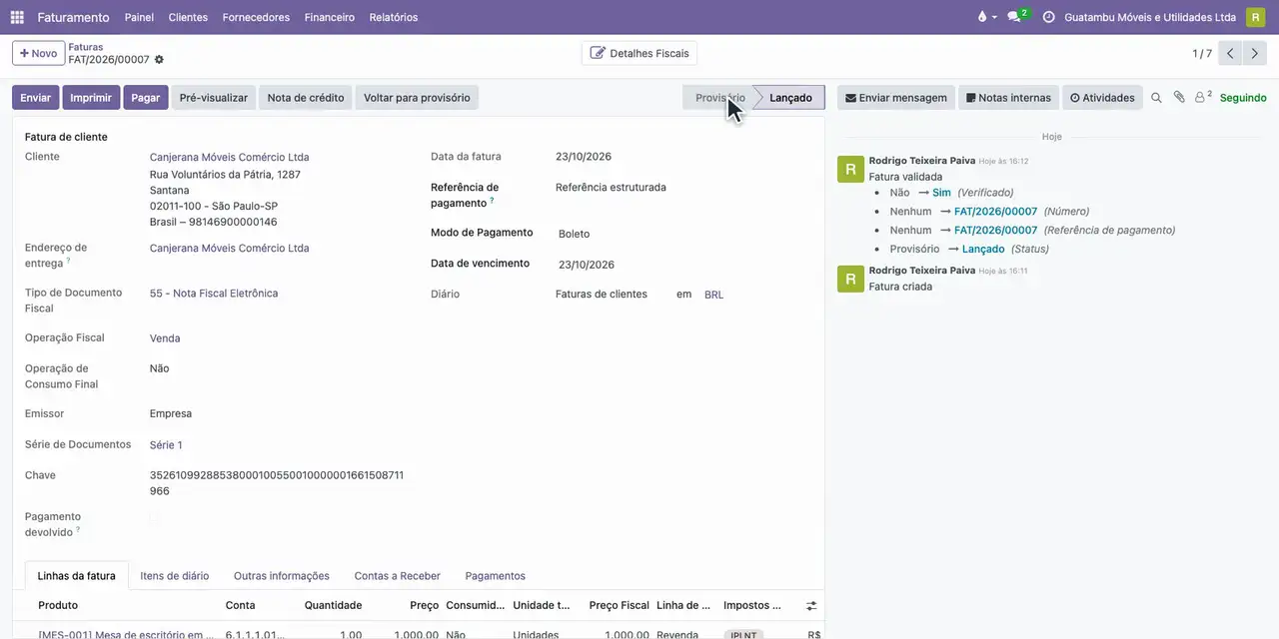The image size is (1279, 639).
Task: Click the Boleto payment mode value
Action: [574, 234]
